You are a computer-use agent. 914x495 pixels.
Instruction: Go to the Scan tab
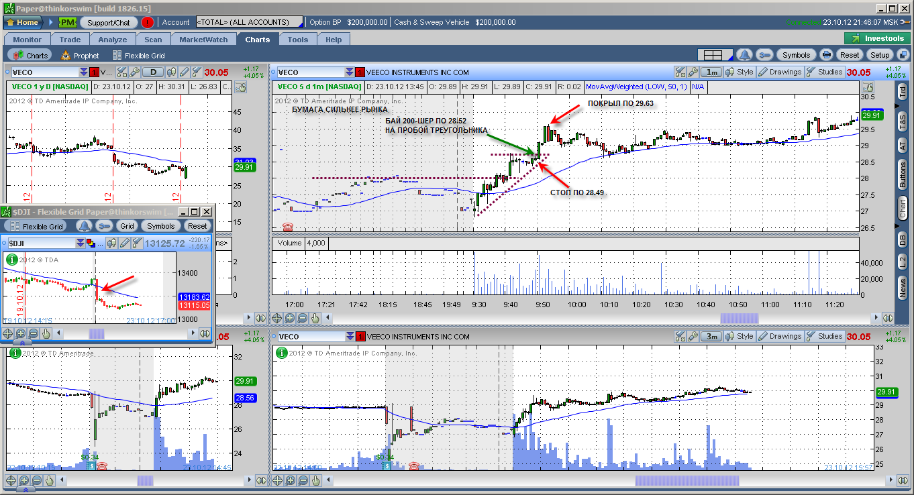click(153, 40)
